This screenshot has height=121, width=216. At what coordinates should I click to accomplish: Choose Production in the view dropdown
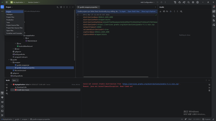14,20
